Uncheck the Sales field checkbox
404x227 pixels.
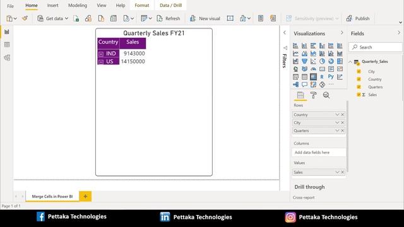(359, 95)
